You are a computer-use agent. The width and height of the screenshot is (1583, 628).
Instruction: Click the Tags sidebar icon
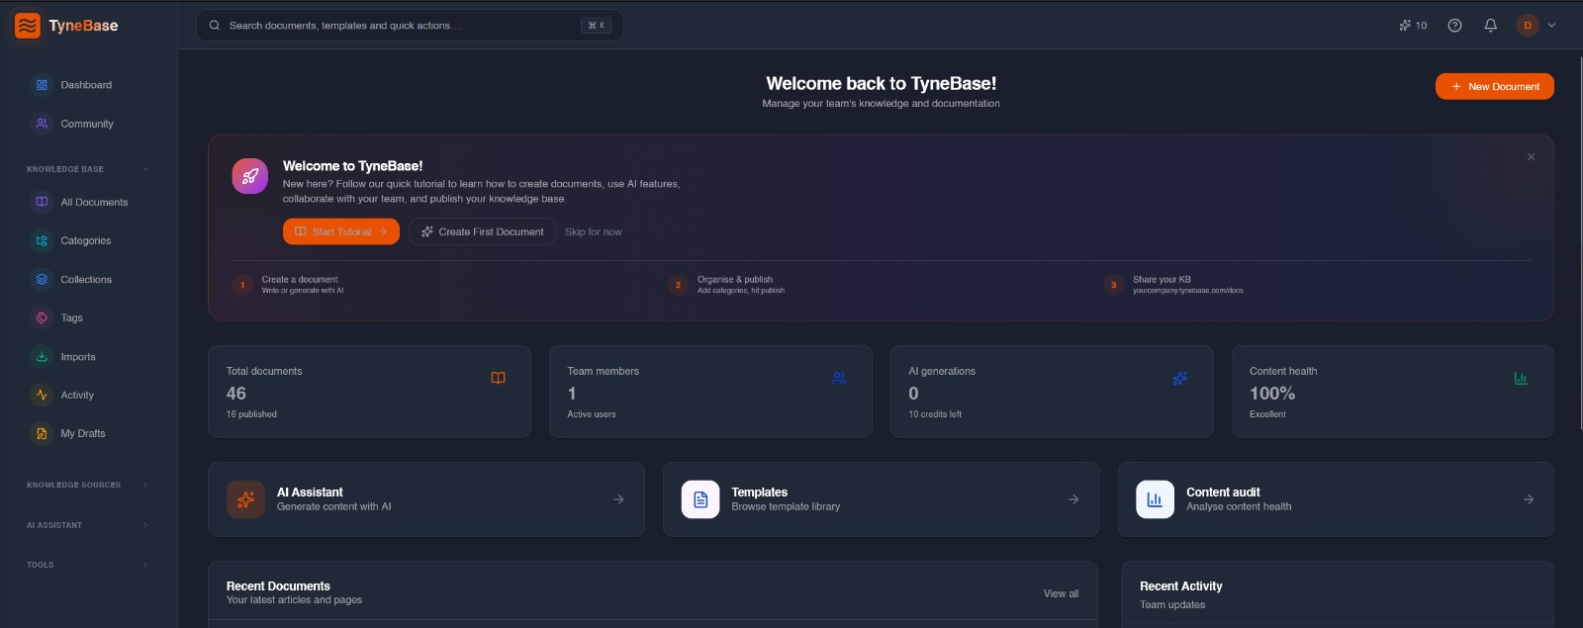point(42,317)
